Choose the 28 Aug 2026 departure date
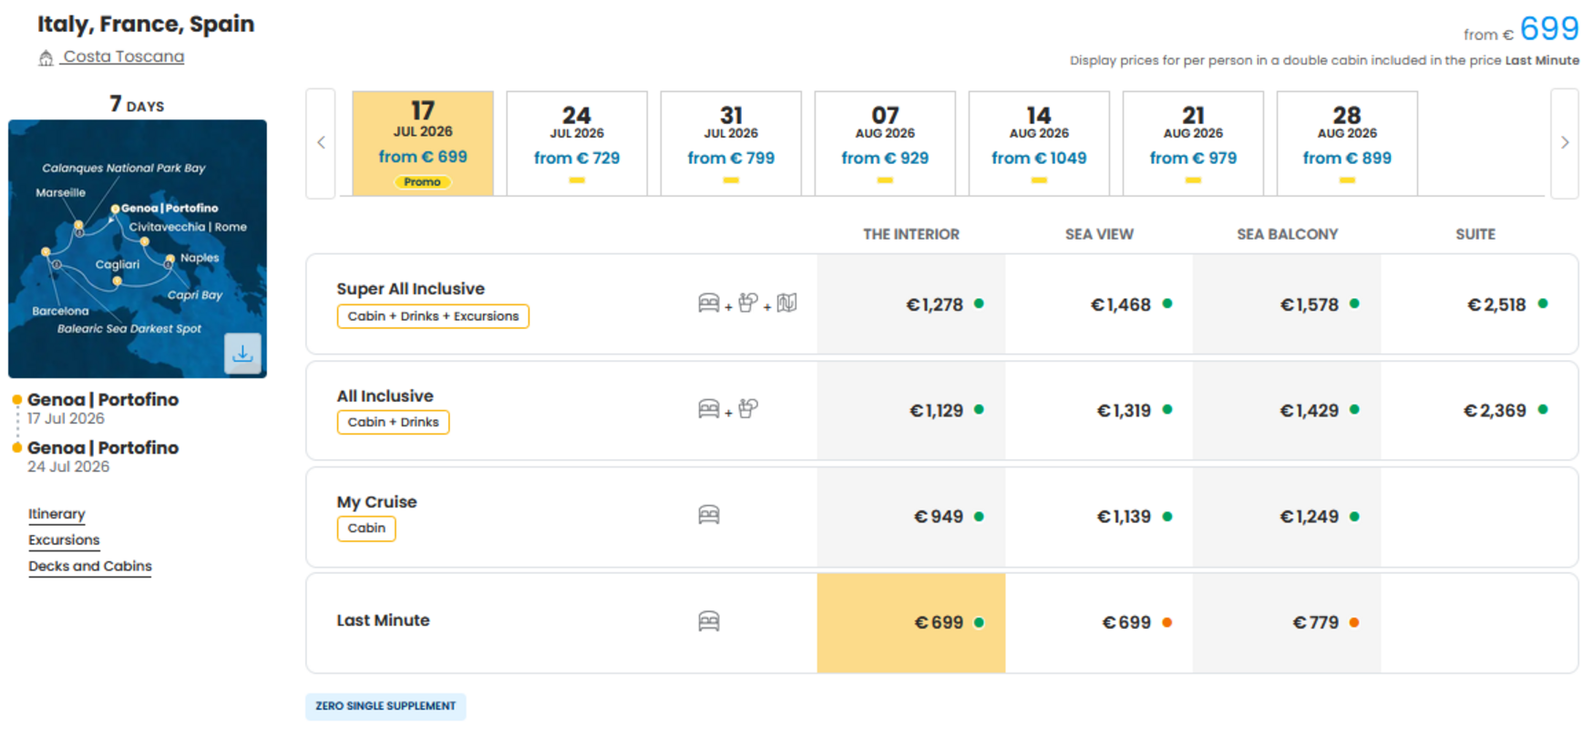1593x729 pixels. click(x=1347, y=143)
